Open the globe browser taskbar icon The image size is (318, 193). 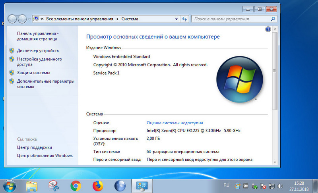(x=120, y=186)
